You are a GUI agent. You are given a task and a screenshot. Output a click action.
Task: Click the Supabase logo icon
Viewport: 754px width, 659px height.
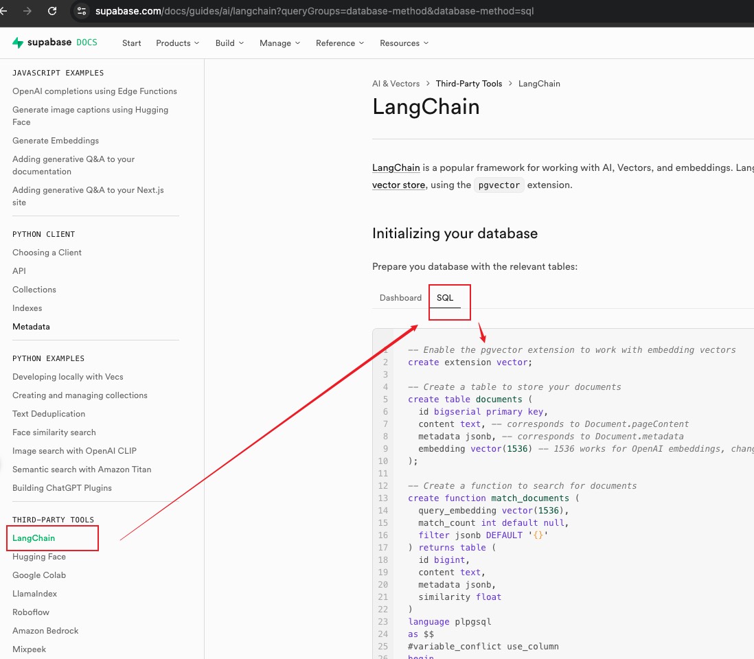[x=18, y=43]
